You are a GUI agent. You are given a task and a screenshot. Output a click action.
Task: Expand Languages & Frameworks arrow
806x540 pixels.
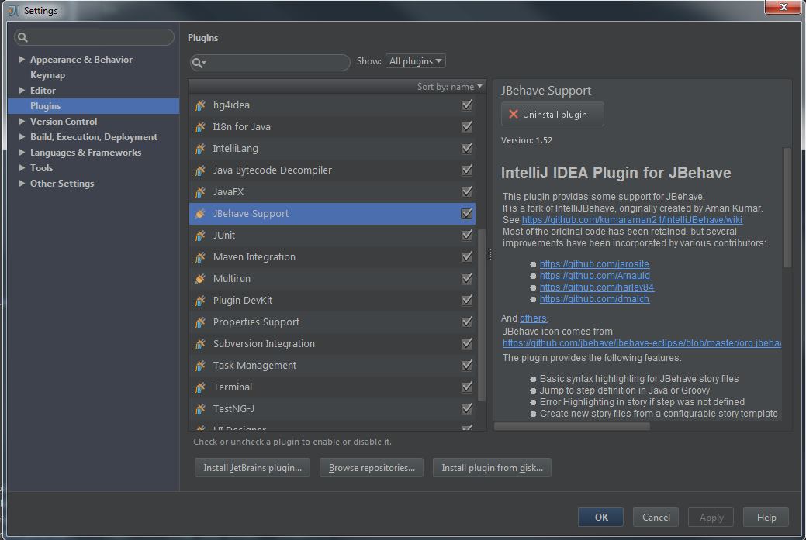pyautogui.click(x=22, y=153)
